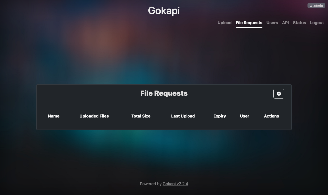Click the Logout link

(317, 23)
